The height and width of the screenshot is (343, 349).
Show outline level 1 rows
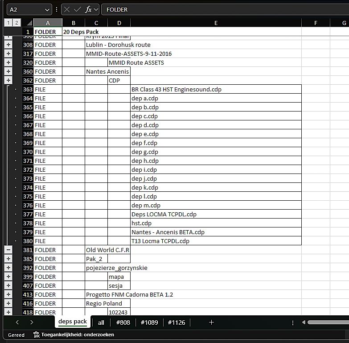pyautogui.click(x=8, y=23)
